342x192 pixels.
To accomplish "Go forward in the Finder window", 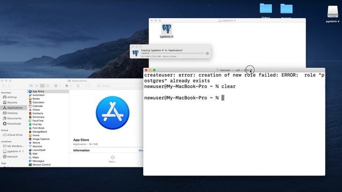I will tap(9, 86).
